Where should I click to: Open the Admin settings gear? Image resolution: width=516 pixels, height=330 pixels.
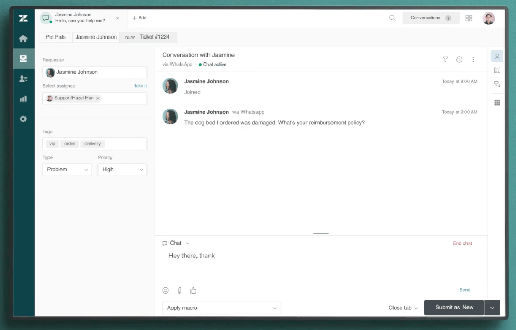click(23, 119)
